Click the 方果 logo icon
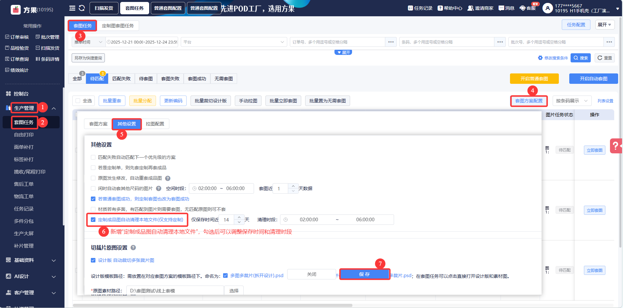Image resolution: width=623 pixels, height=308 pixels. (x=16, y=10)
